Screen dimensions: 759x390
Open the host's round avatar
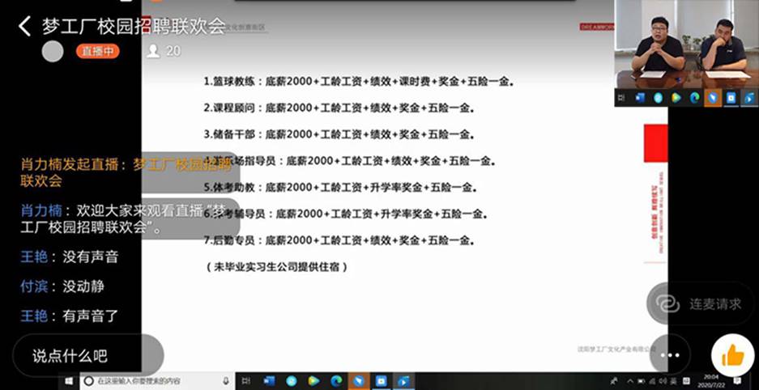53,51
